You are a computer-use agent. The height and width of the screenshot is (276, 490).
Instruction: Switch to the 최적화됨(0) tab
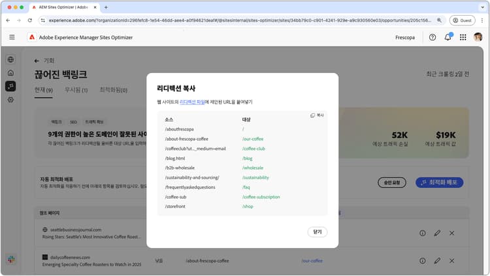pos(113,90)
